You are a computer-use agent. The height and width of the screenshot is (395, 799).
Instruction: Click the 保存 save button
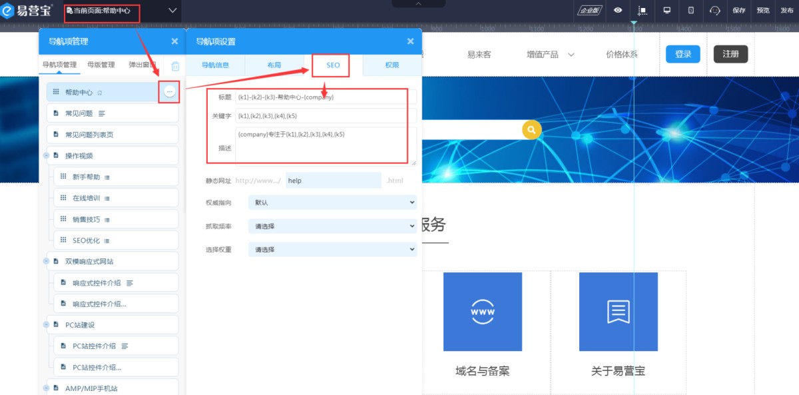coord(739,11)
